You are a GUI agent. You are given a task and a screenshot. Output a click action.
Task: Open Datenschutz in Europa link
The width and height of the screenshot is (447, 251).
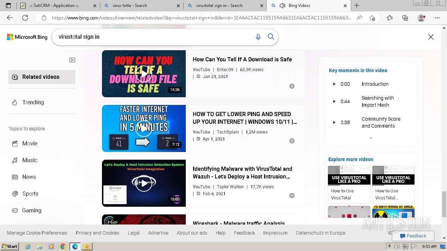[x=321, y=233]
